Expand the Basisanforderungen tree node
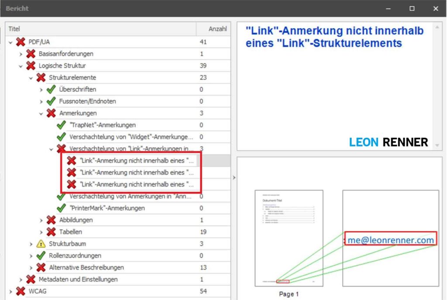The width and height of the screenshot is (447, 300). tap(21, 54)
